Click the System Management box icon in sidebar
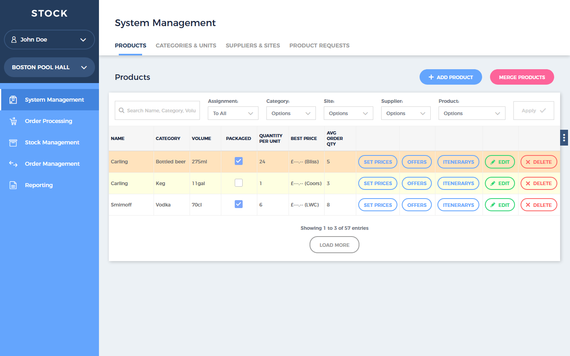This screenshot has height=356, width=570. [x=13, y=100]
